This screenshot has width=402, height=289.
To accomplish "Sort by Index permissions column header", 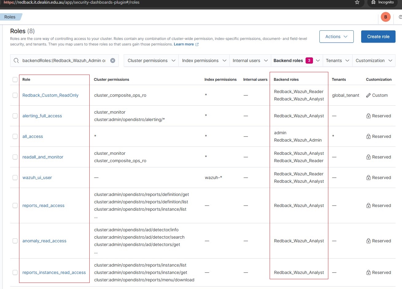I will [221, 80].
